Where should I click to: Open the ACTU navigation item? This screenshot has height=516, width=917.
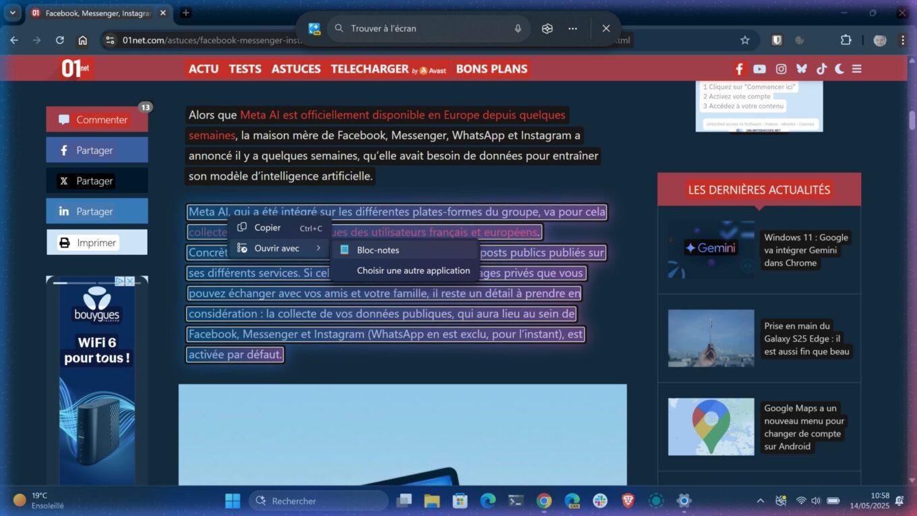(204, 69)
